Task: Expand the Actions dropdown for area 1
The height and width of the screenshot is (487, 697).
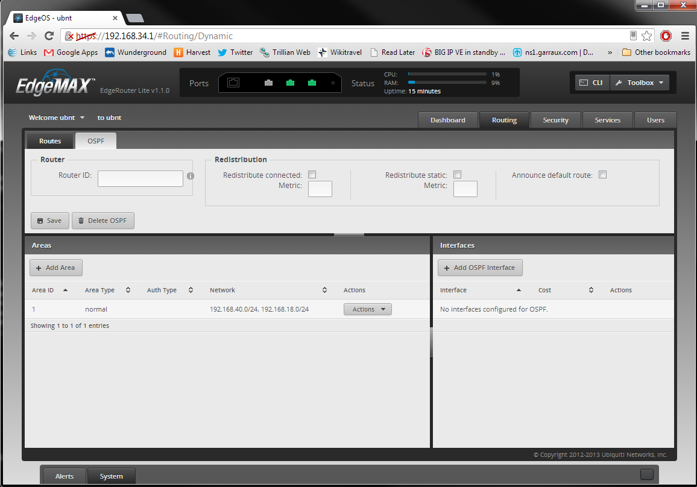Action: (368, 309)
